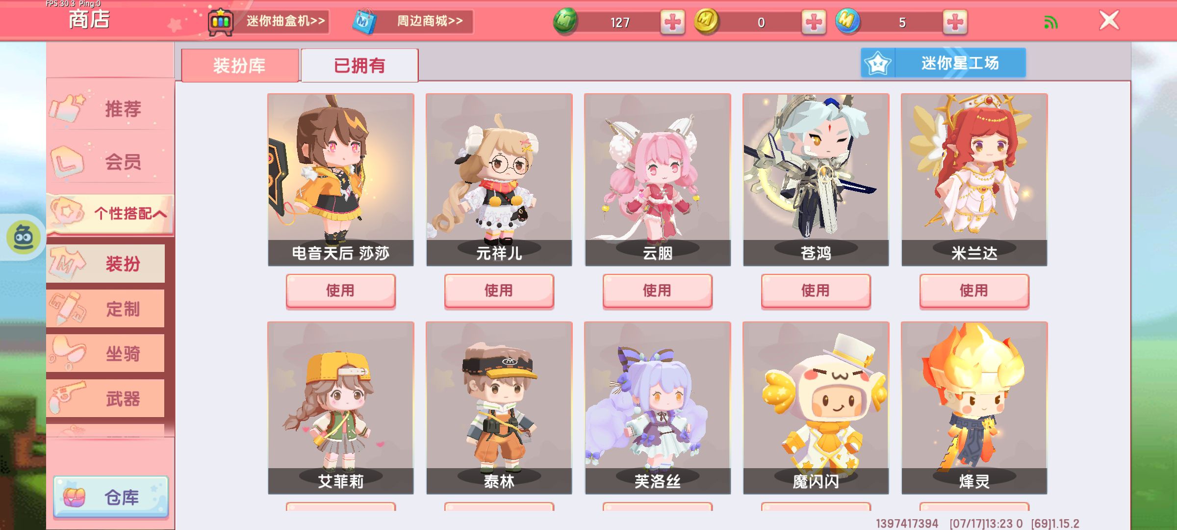Open the 会员 membership section
The image size is (1177, 530).
pos(111,161)
